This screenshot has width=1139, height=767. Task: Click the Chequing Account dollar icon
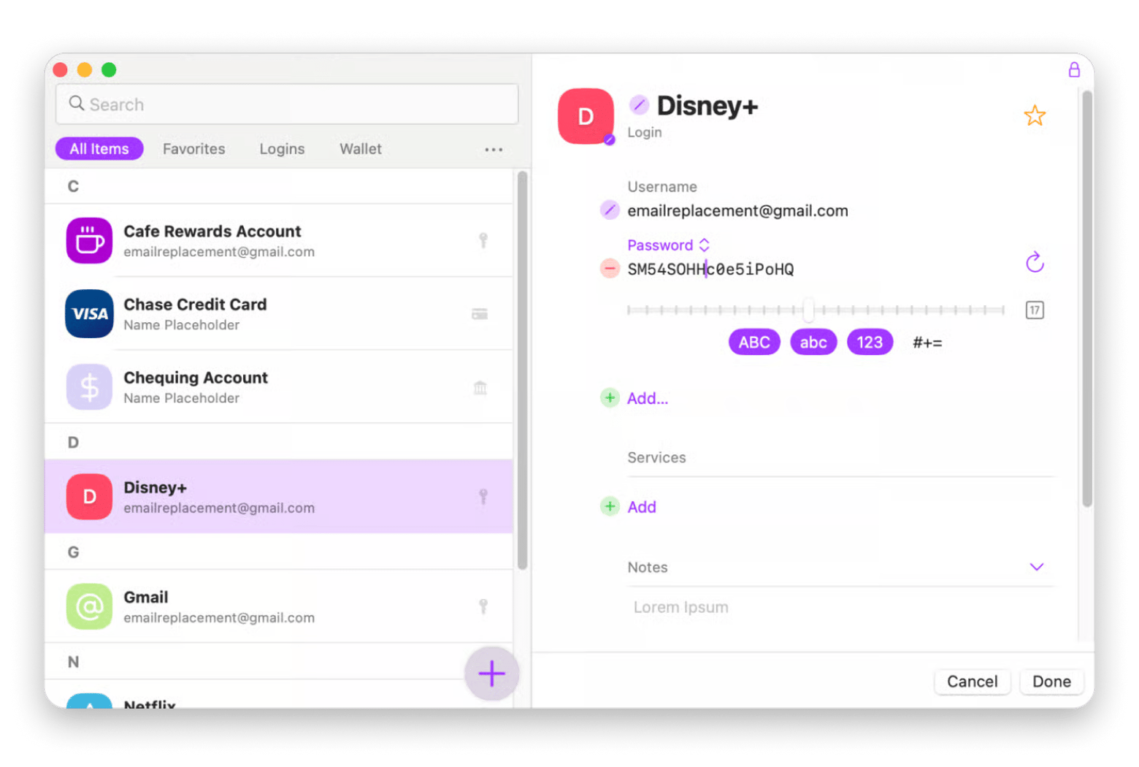(89, 386)
